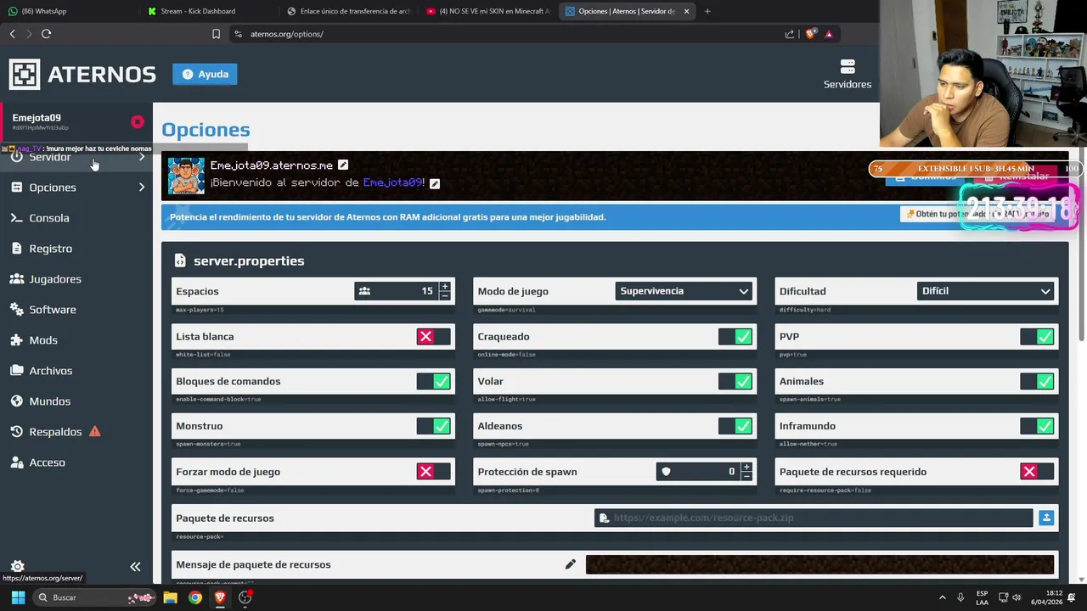
Task: Click the Paquete de recursos URL field
Action: pyautogui.click(x=814, y=518)
